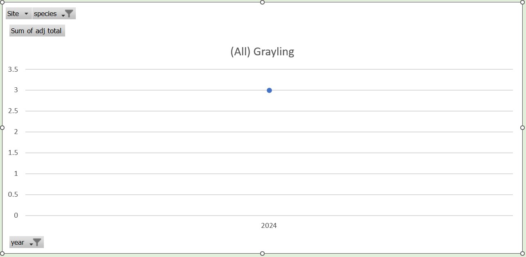Click the top-right corner resize handle

(522, 2)
